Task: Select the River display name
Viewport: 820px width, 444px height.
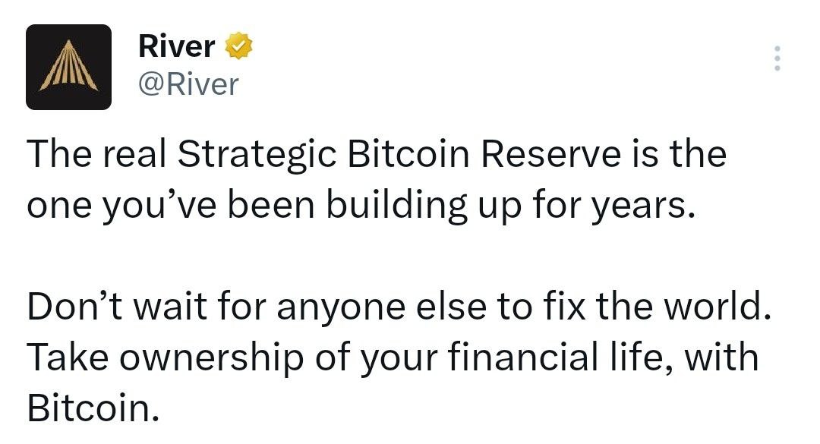Action: pyautogui.click(x=176, y=46)
